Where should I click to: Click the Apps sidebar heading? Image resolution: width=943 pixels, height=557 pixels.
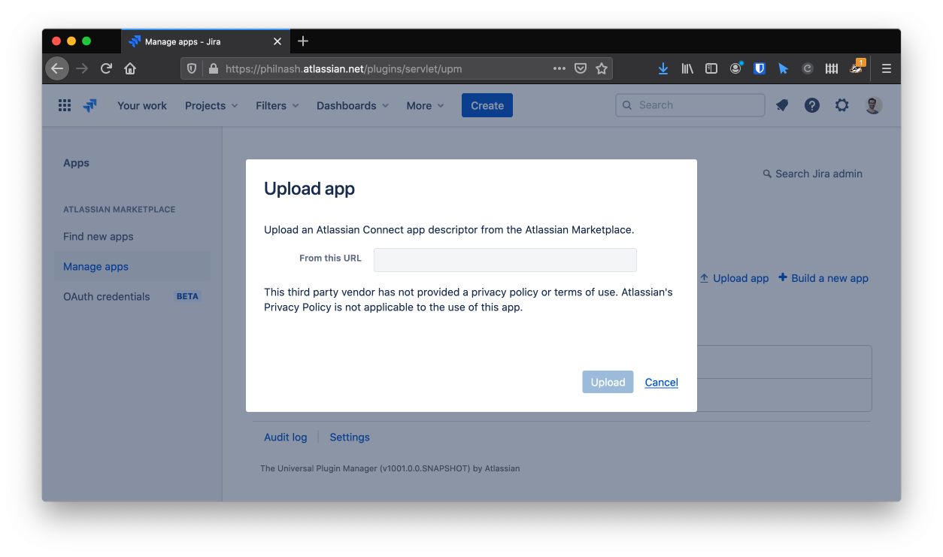[76, 163]
